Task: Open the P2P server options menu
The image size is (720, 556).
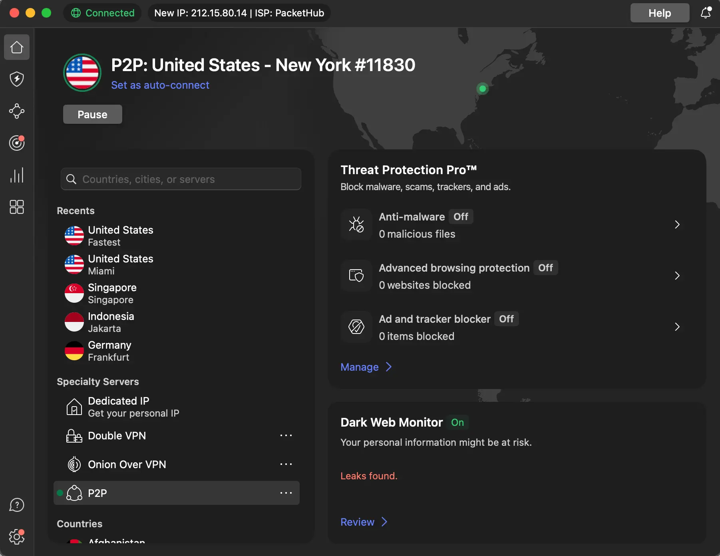Action: [x=286, y=493]
